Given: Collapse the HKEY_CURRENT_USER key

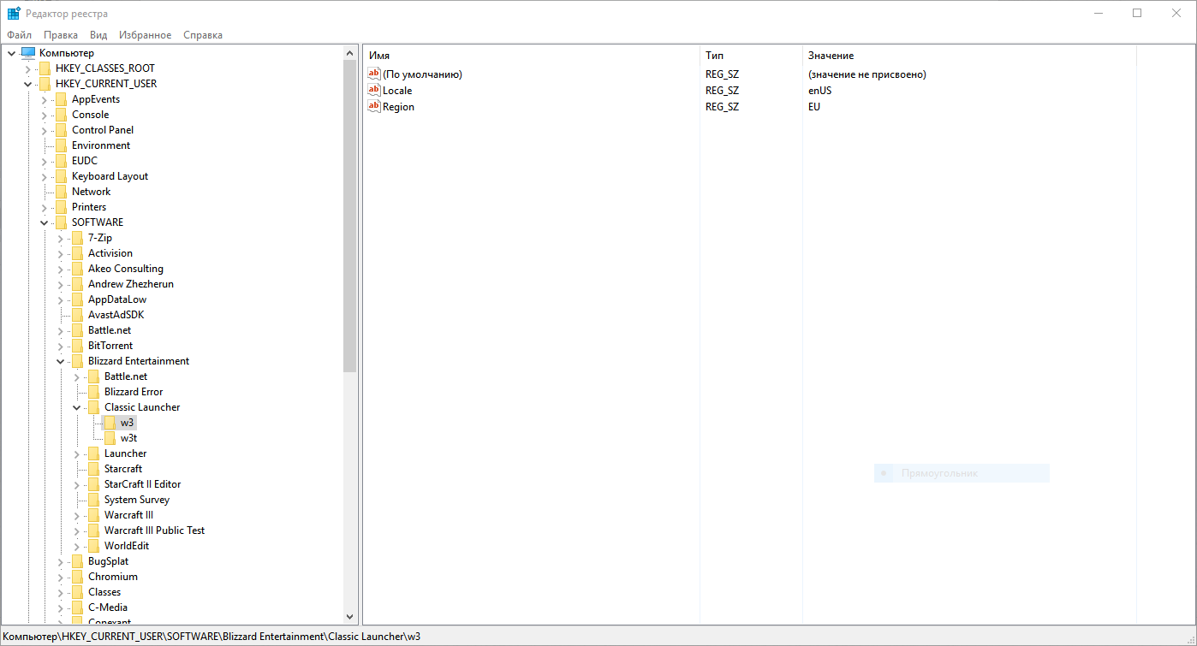Looking at the screenshot, I should (27, 84).
